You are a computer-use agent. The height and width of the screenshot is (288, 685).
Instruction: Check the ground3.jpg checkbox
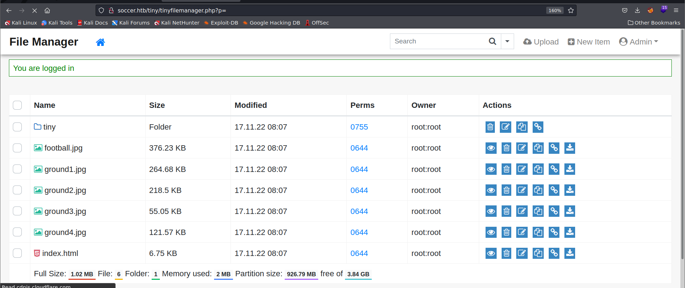(x=17, y=211)
